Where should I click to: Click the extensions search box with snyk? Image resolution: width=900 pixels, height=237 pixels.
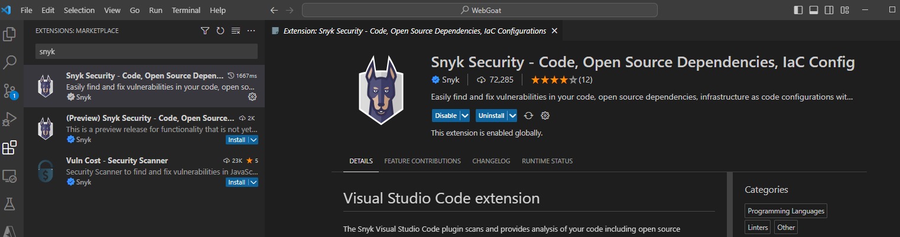click(147, 51)
